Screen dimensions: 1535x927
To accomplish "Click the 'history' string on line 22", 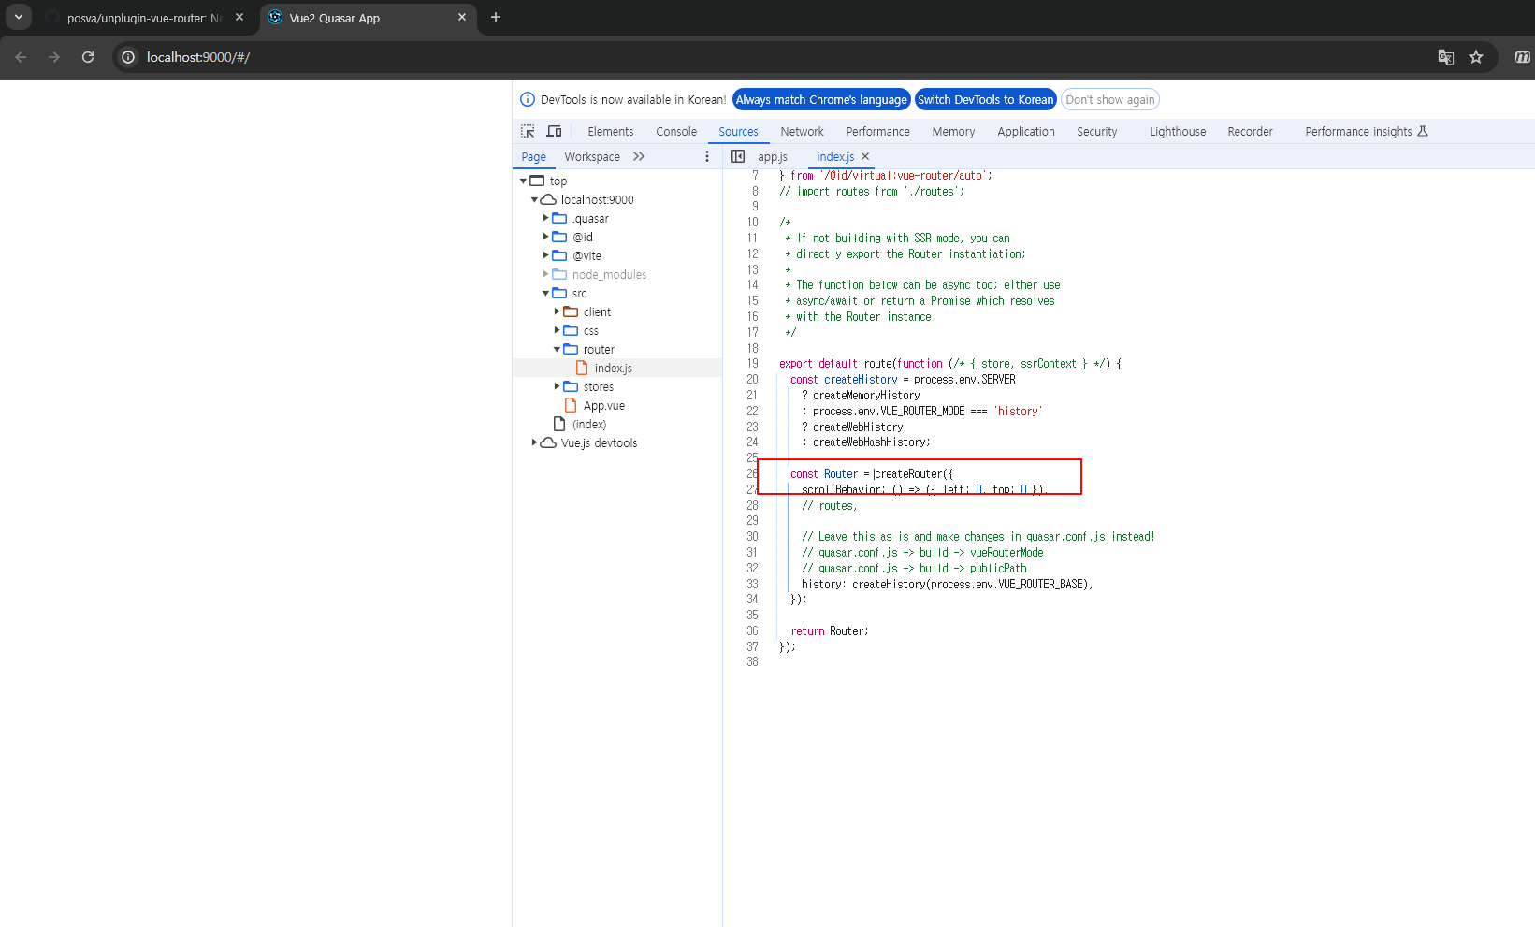I will coord(1018,411).
